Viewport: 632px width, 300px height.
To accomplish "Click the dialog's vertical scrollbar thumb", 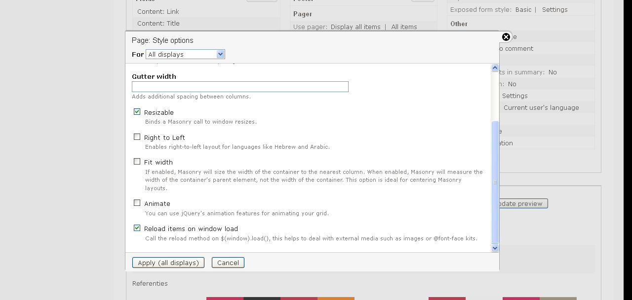I will tap(495, 182).
